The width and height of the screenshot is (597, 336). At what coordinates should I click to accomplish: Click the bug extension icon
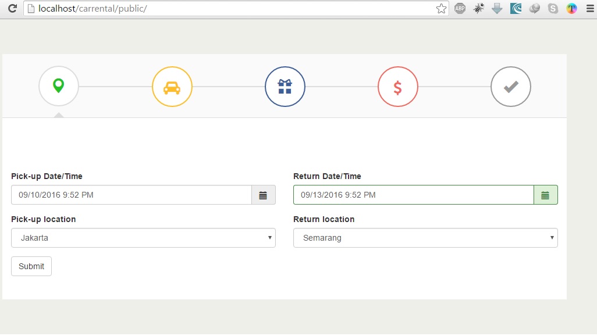[x=479, y=8]
